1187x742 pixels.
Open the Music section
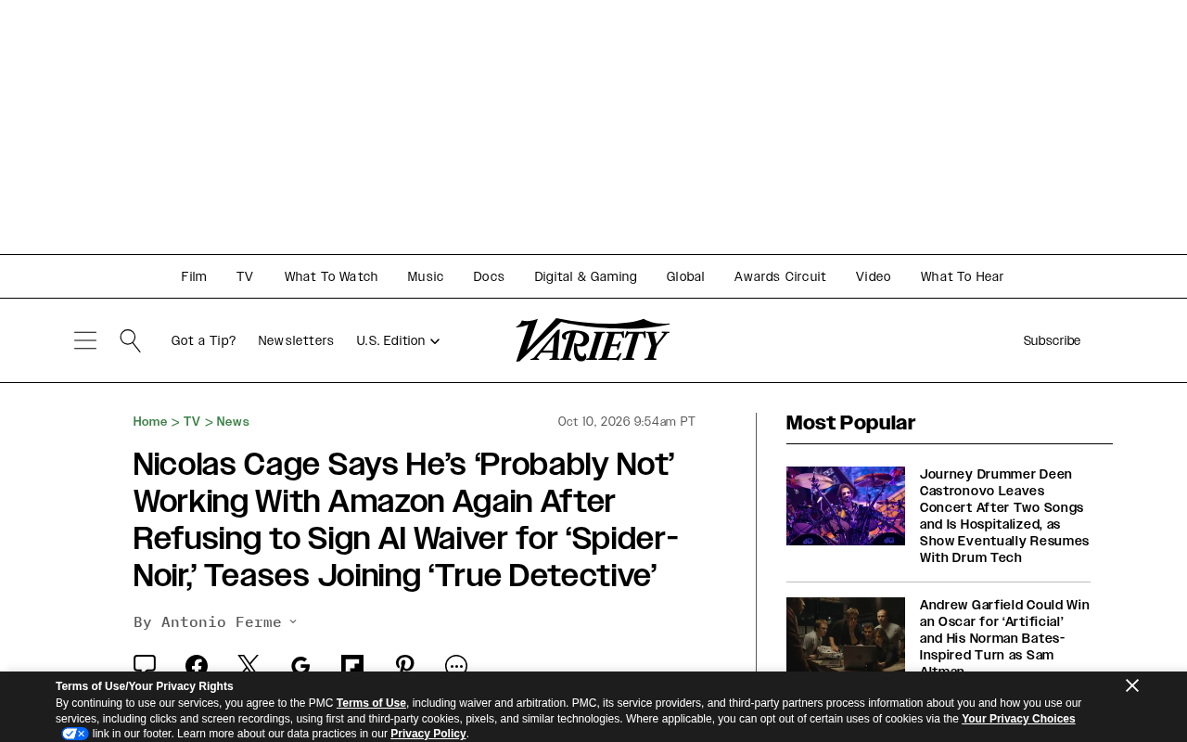(x=426, y=276)
